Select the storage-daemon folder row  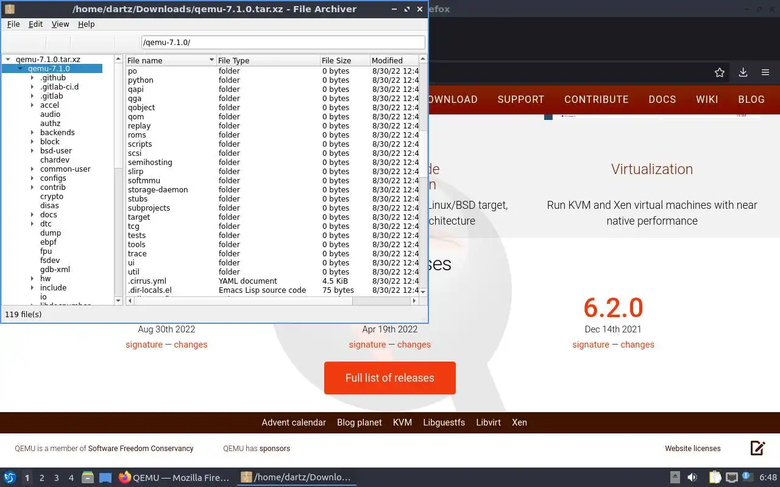tap(272, 190)
